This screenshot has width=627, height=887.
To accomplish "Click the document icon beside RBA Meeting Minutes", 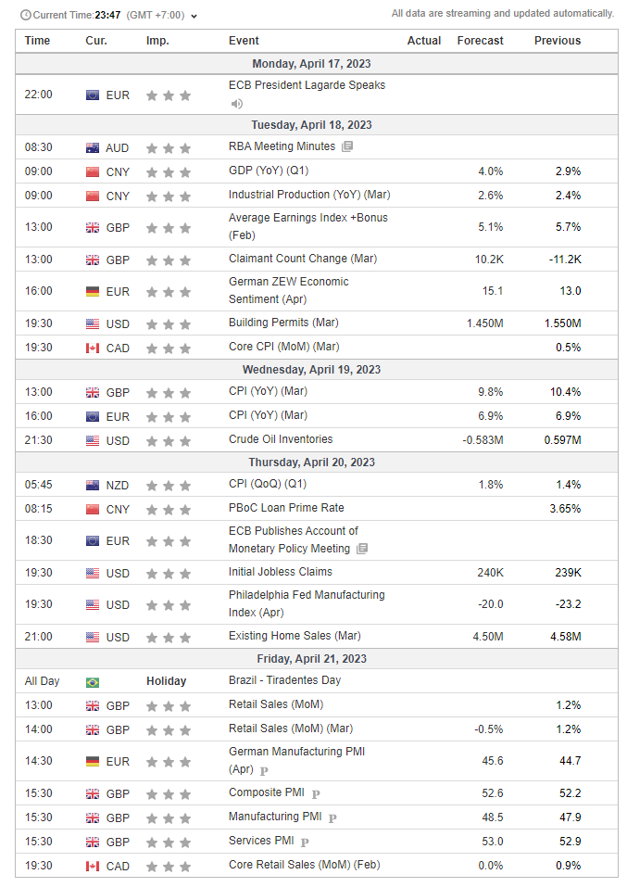I will click(347, 146).
